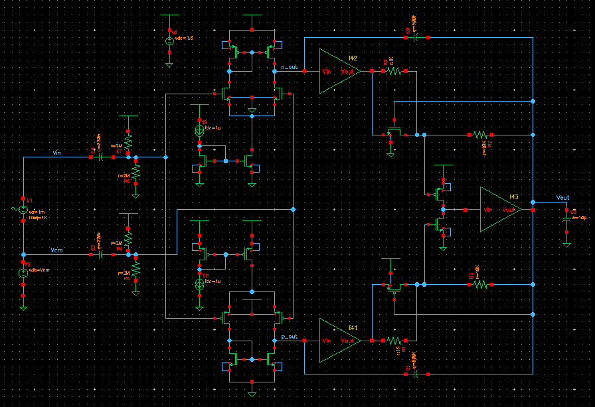
Task: Select the lower 1u idc current source I11
Action: point(199,284)
